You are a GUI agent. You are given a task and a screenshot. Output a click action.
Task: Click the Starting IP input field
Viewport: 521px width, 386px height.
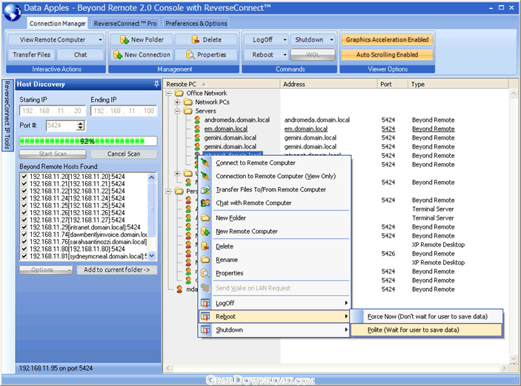pyautogui.click(x=53, y=111)
